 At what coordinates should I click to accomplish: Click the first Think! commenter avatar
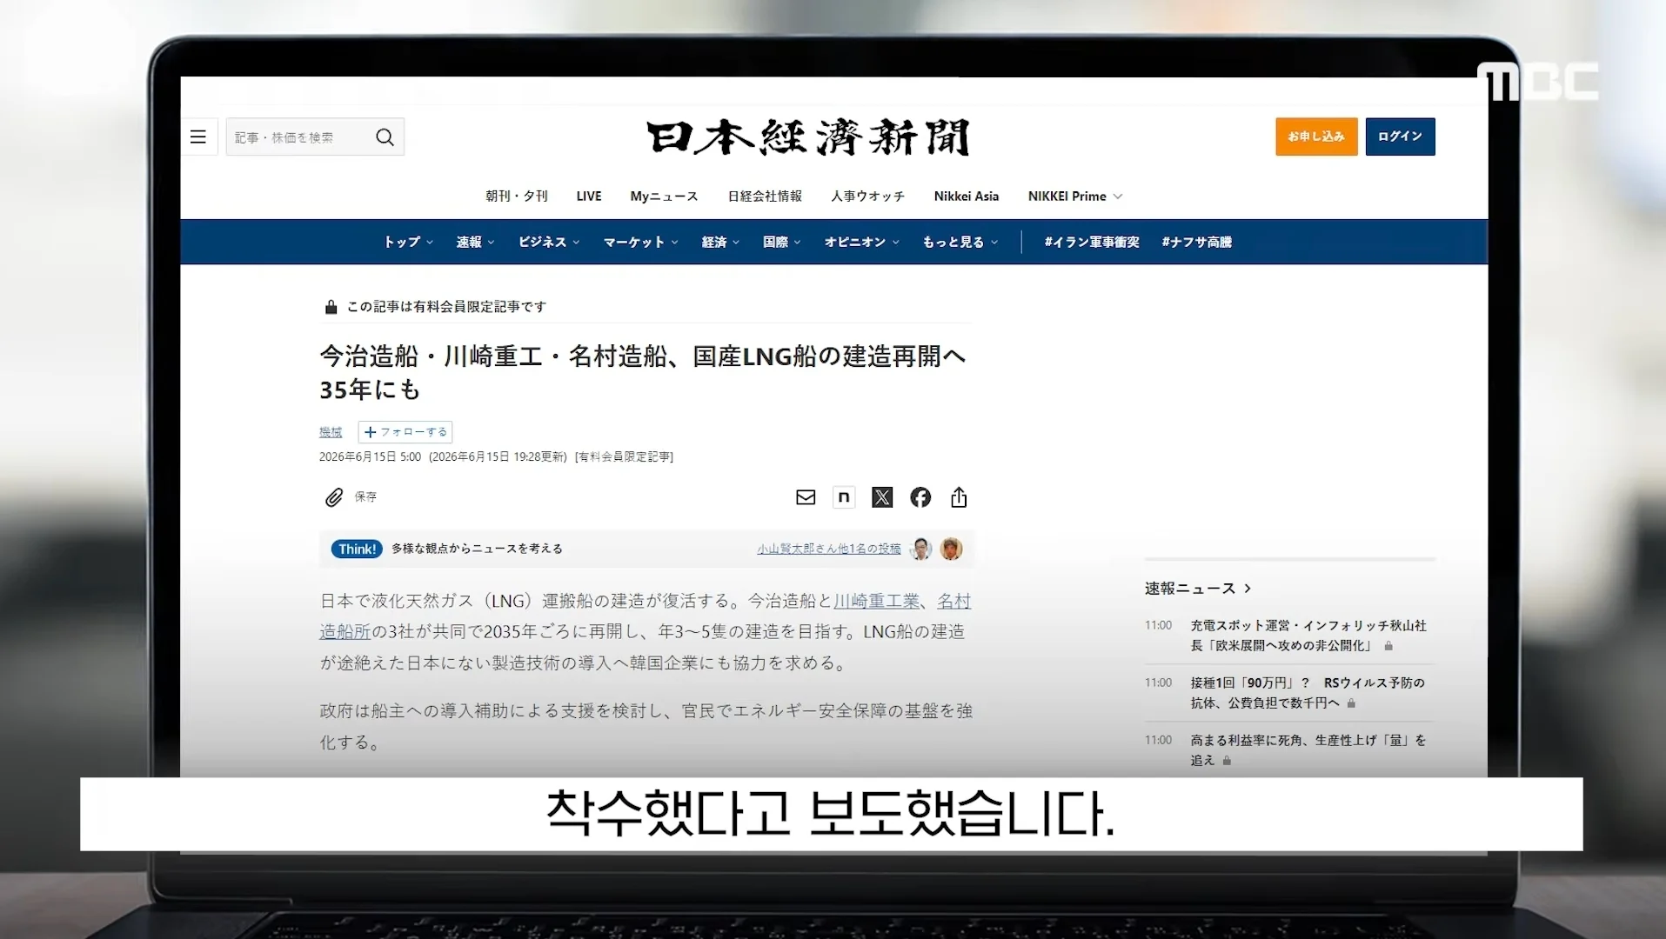coord(920,549)
